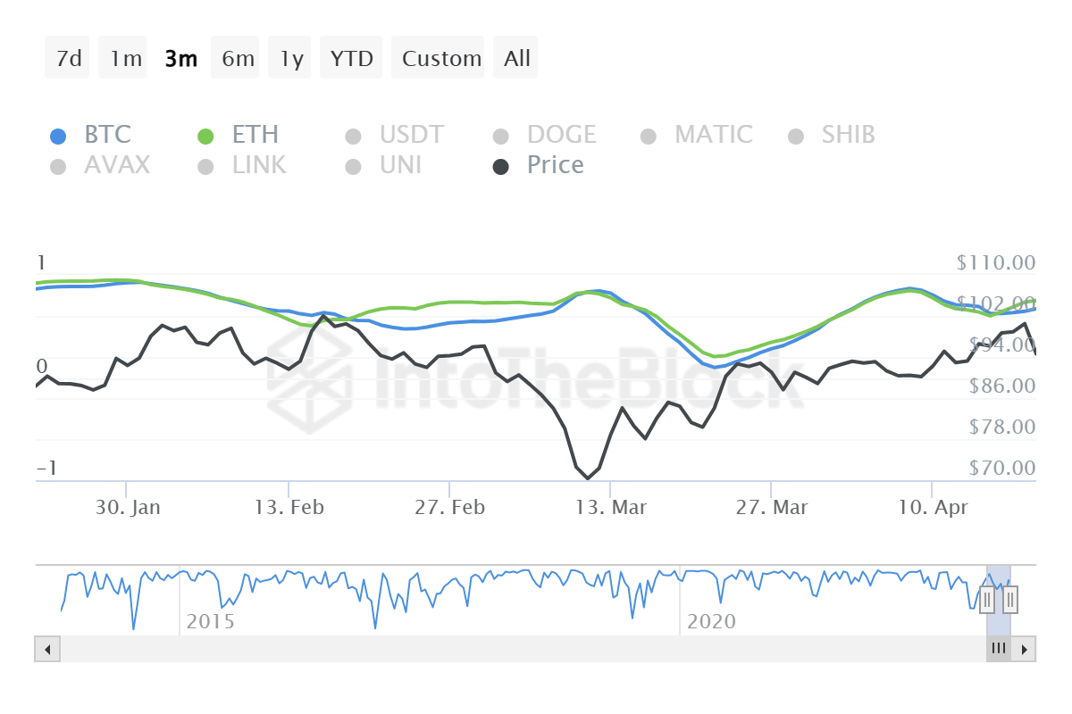Enable the SHIB series
The image size is (1072, 714).
coord(795,134)
